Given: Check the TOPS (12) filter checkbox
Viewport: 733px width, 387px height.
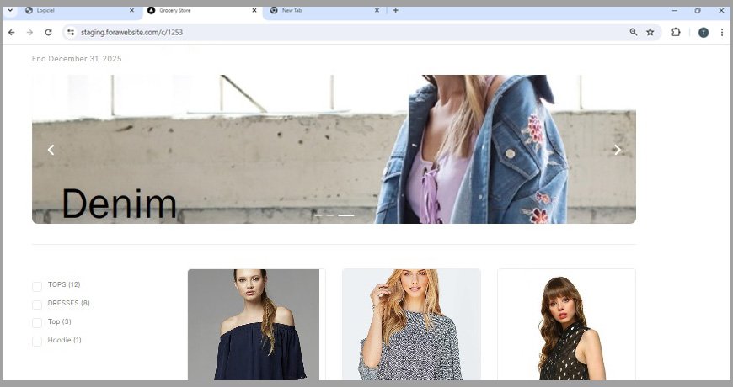Looking at the screenshot, I should (x=37, y=286).
